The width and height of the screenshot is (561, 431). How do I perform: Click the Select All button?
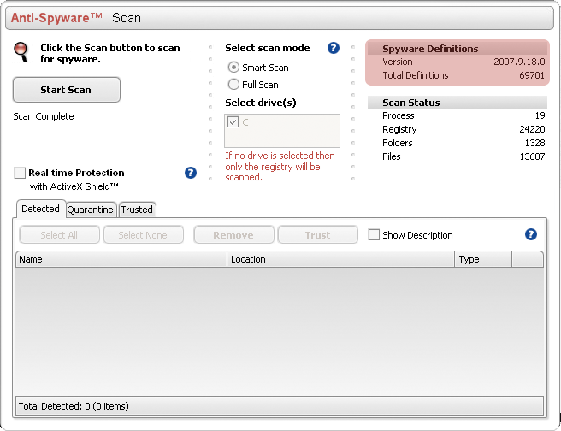click(58, 235)
